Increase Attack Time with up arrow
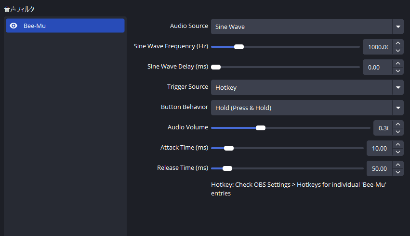Image resolution: width=410 pixels, height=236 pixels. pyautogui.click(x=398, y=144)
